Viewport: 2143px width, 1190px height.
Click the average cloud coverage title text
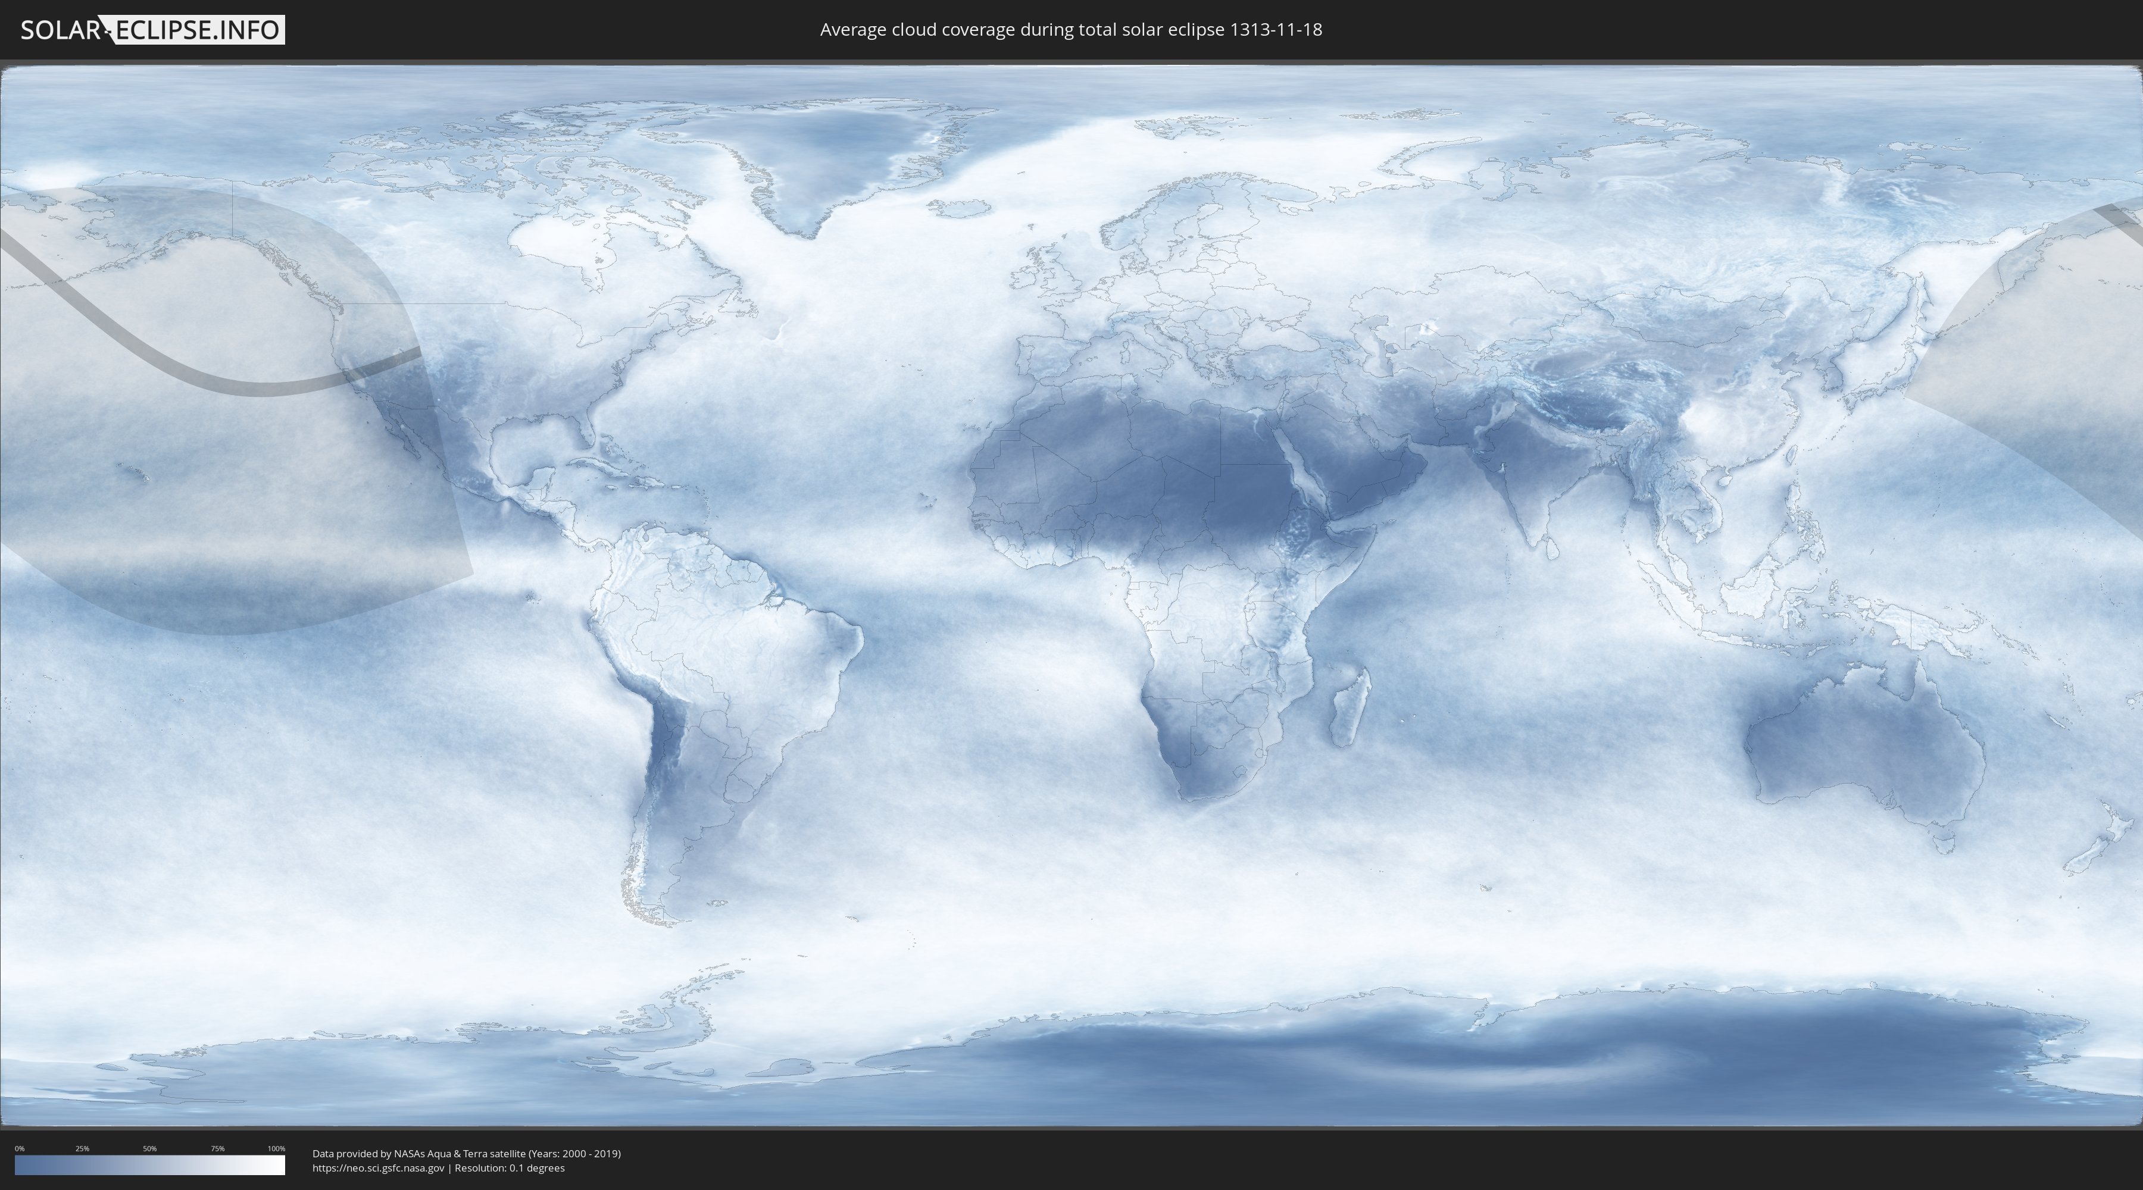[1071, 30]
